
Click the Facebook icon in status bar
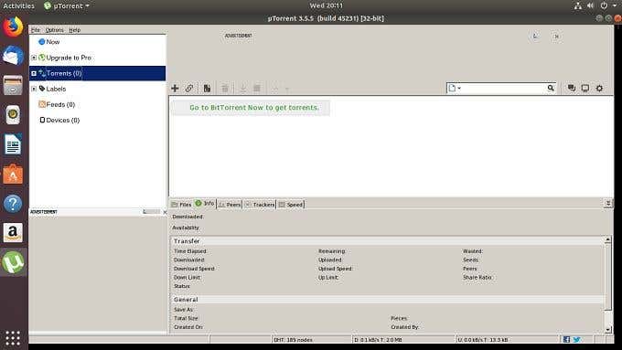[566, 339]
